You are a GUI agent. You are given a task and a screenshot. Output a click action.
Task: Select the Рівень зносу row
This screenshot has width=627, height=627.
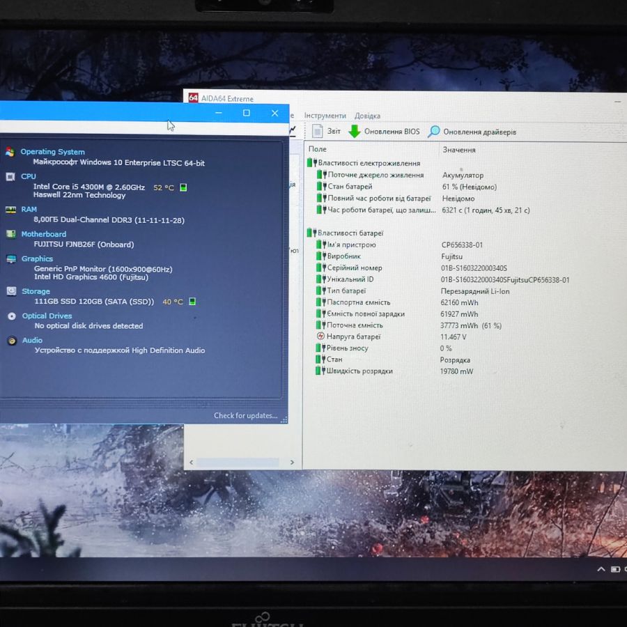[383, 348]
